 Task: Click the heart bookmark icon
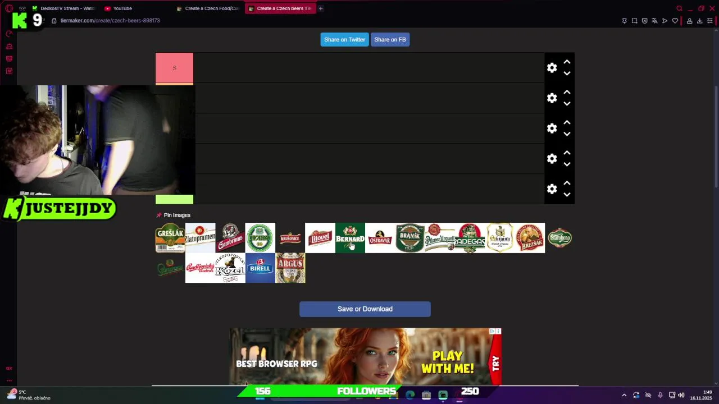click(675, 21)
